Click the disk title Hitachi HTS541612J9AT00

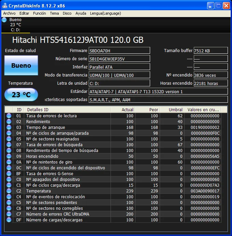(x=78, y=40)
